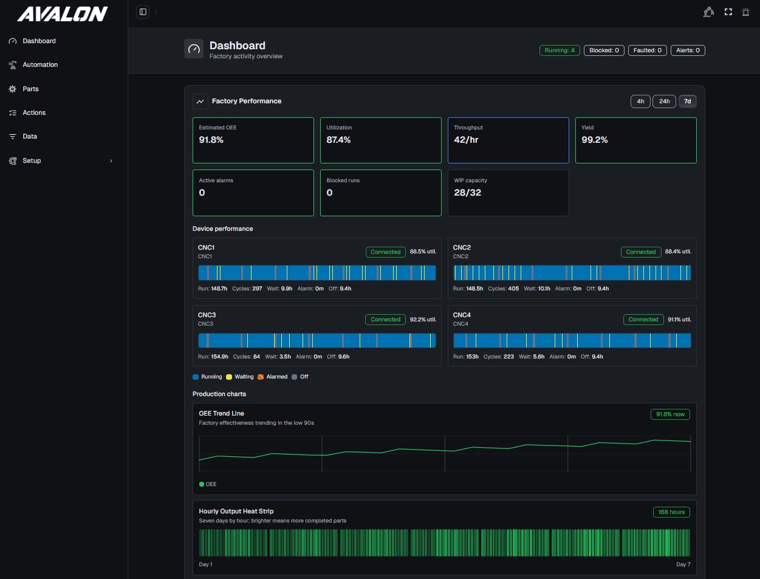
Task: Click the gauge icon beside Dashboard title
Action: point(194,49)
